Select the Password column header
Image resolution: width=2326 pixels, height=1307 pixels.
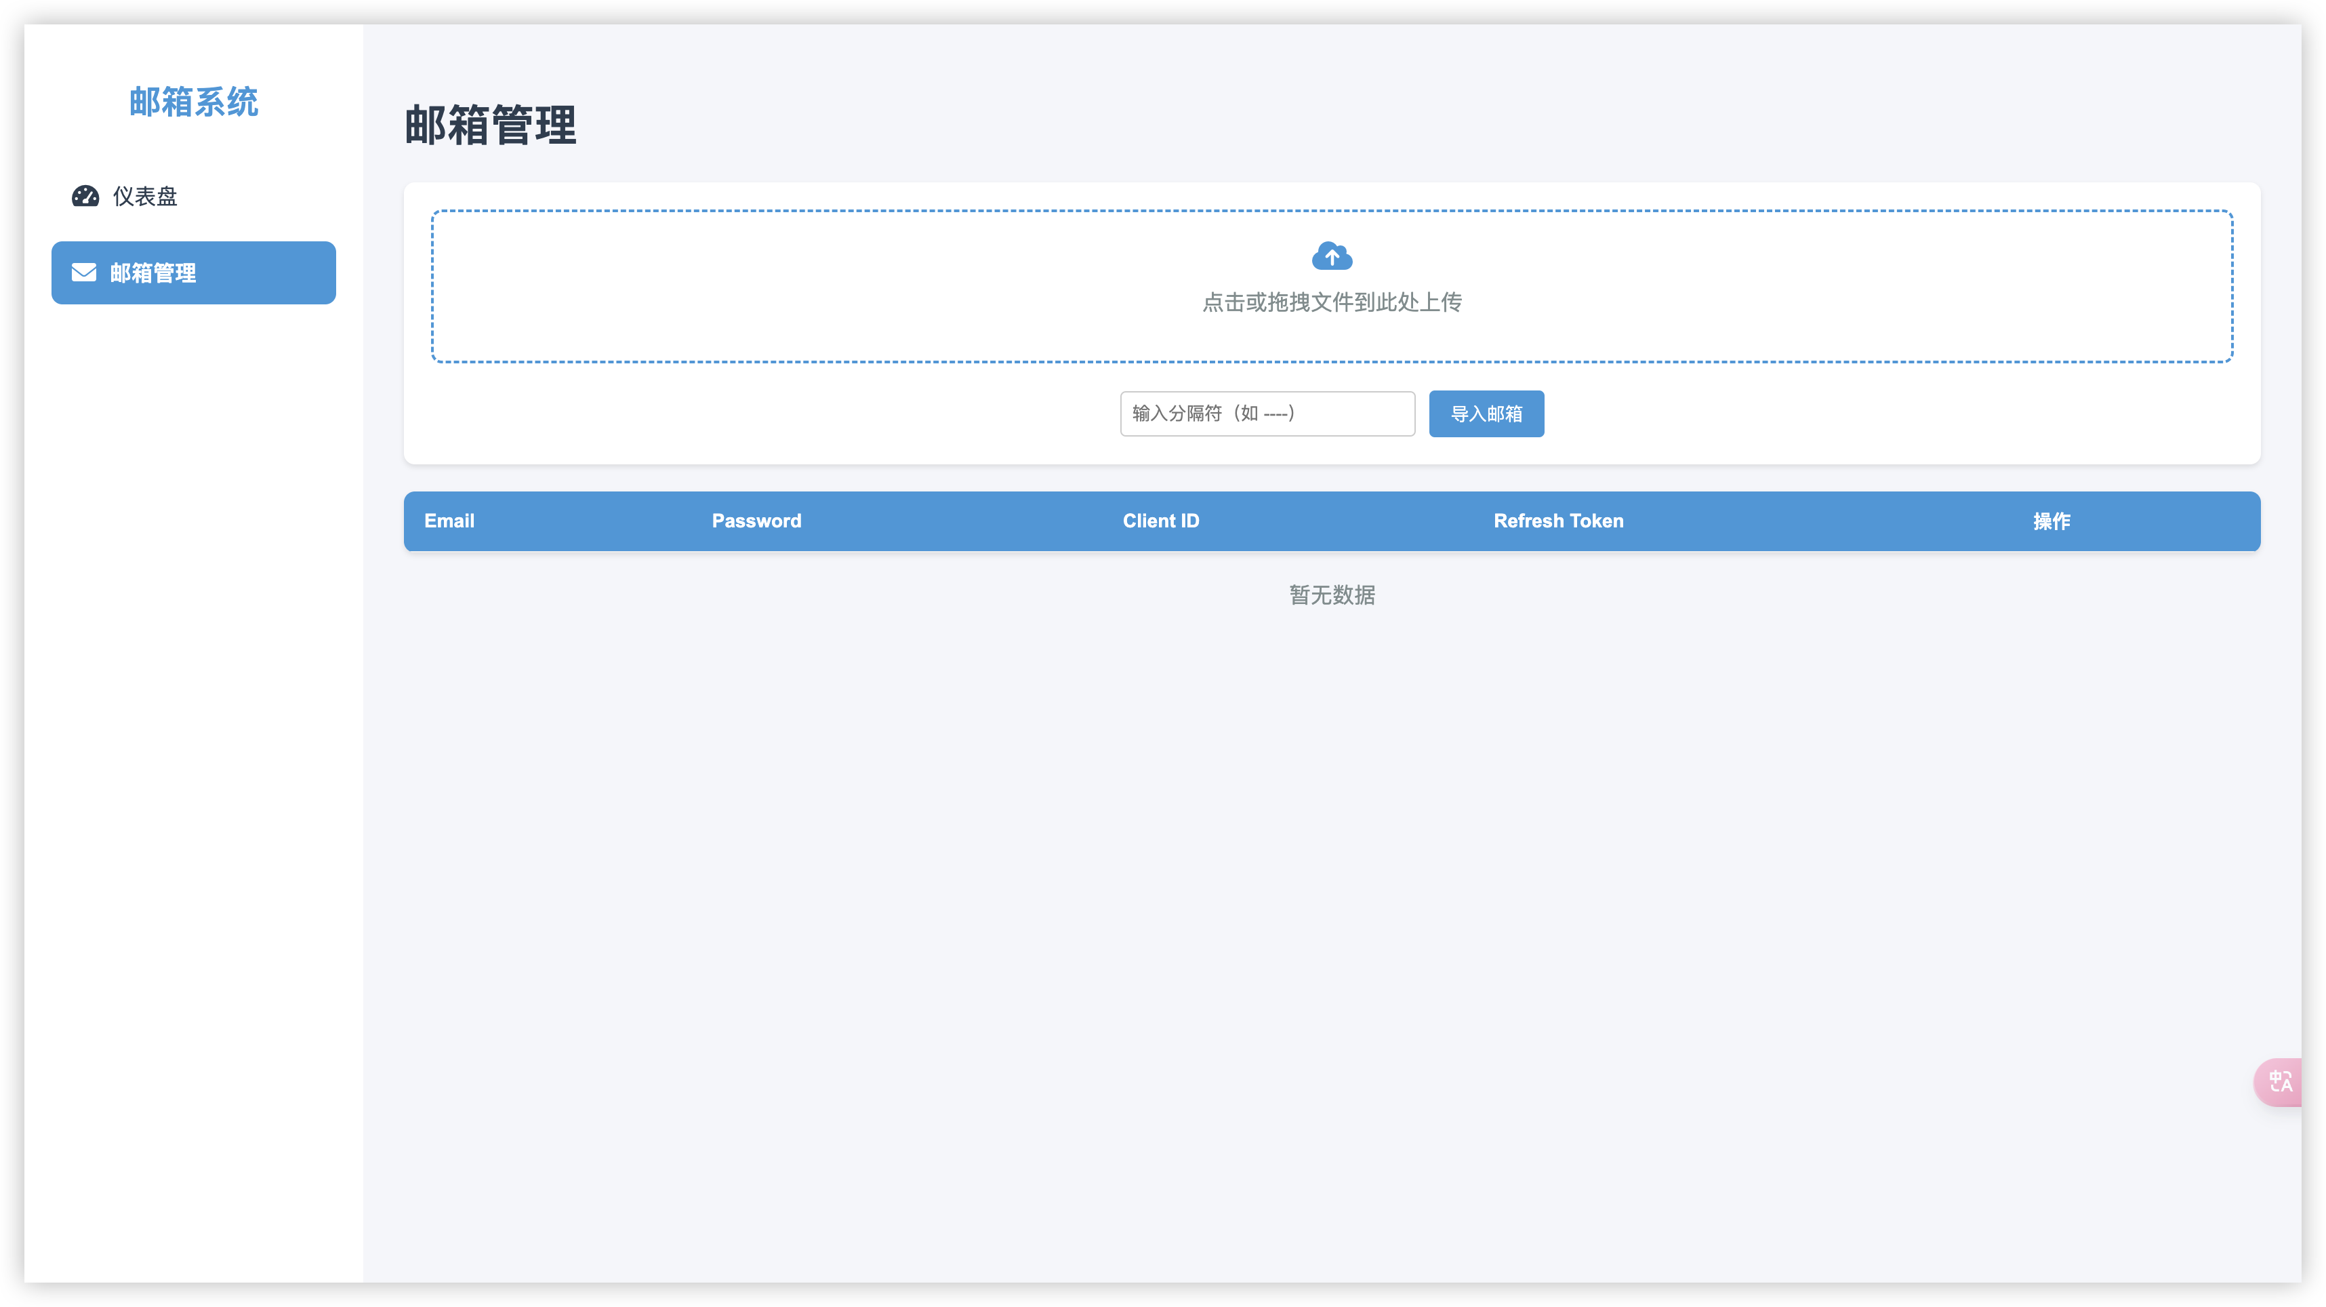click(x=756, y=520)
